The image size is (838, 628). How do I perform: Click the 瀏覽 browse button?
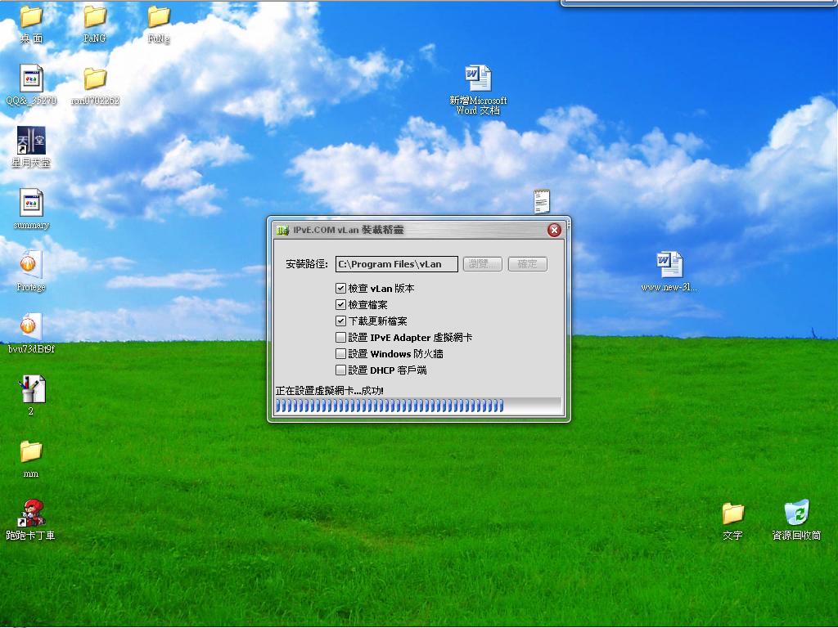[483, 264]
